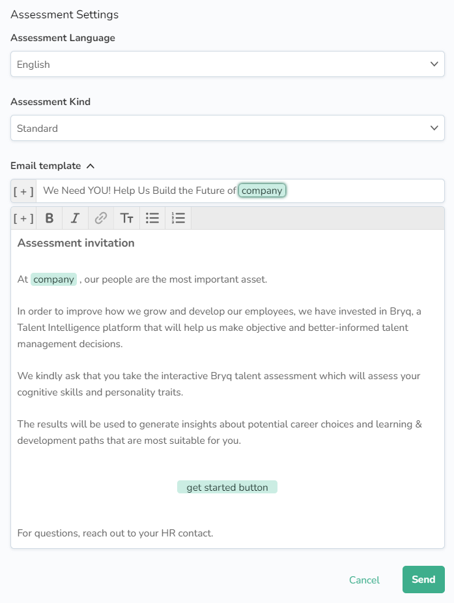Insert variable into subject line
This screenshot has height=603, width=454.
(x=23, y=191)
